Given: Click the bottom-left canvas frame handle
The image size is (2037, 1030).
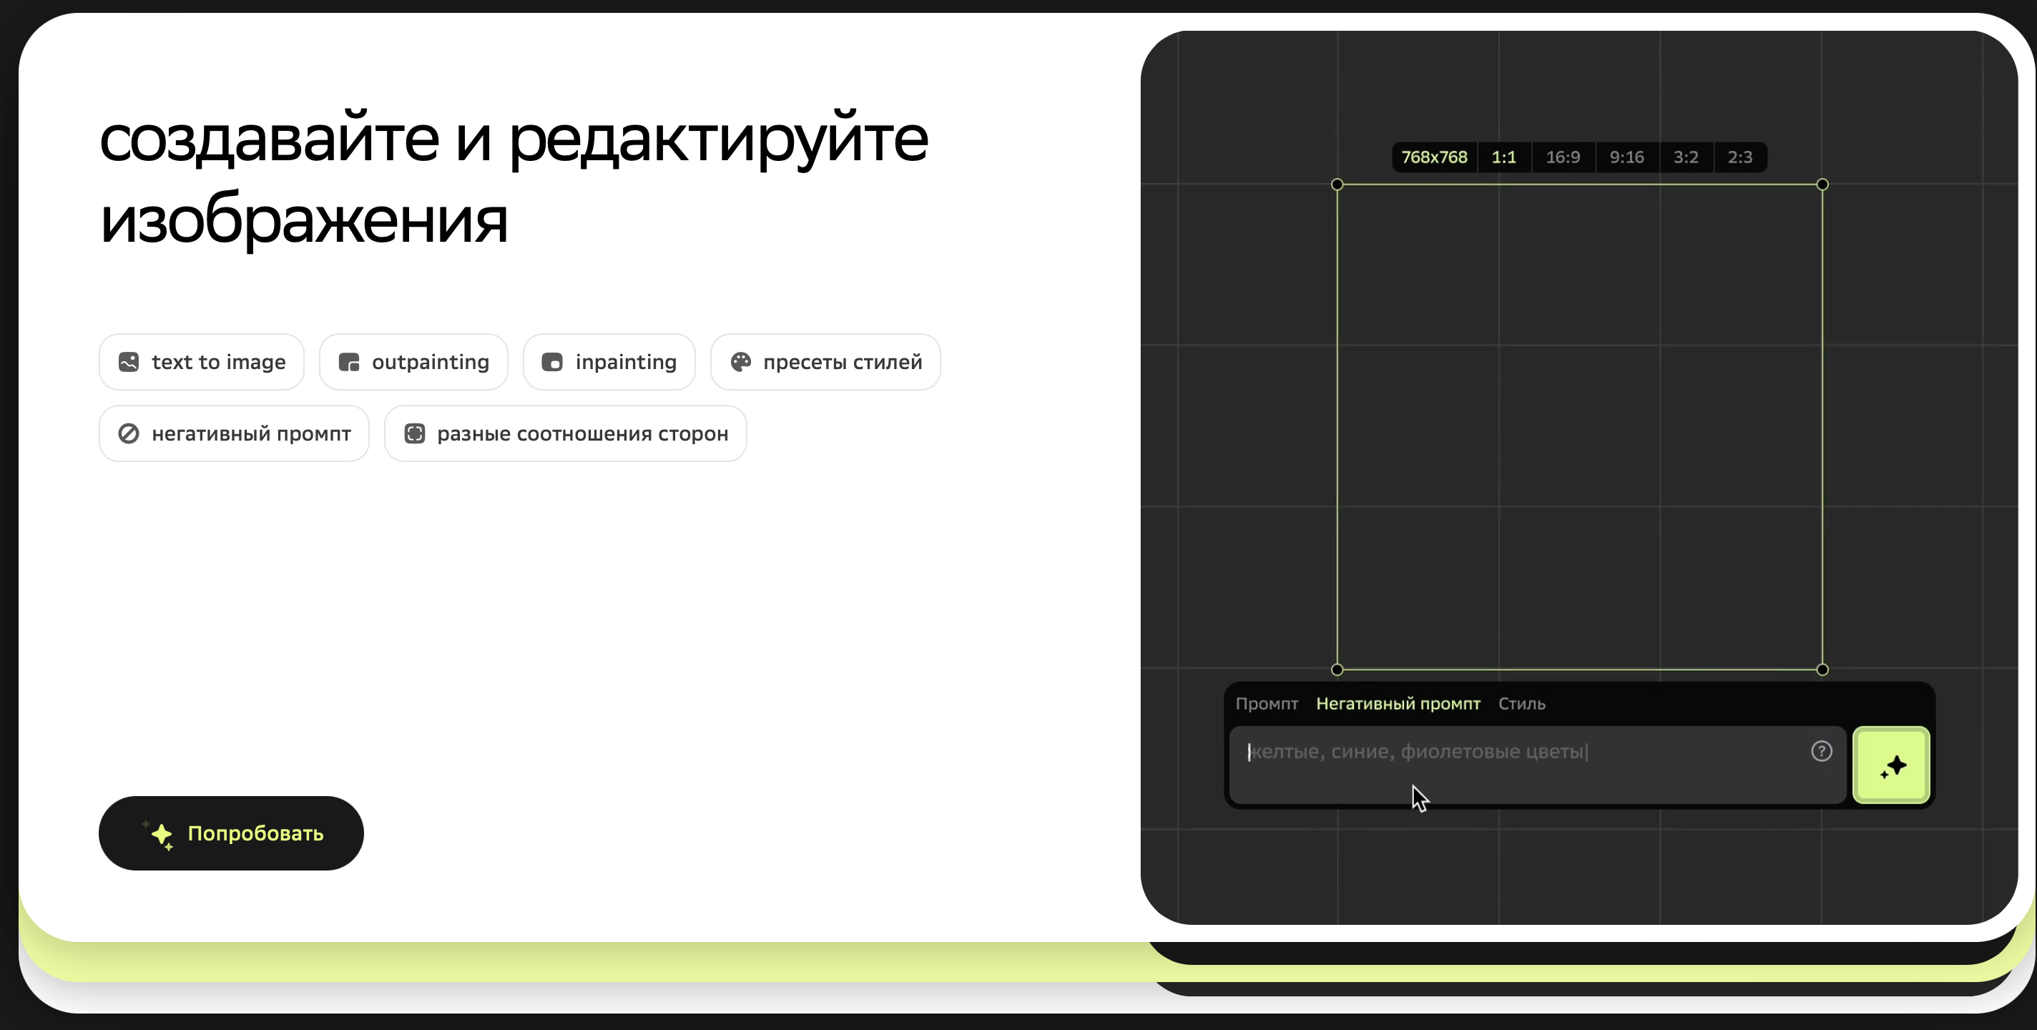Looking at the screenshot, I should pos(1337,670).
